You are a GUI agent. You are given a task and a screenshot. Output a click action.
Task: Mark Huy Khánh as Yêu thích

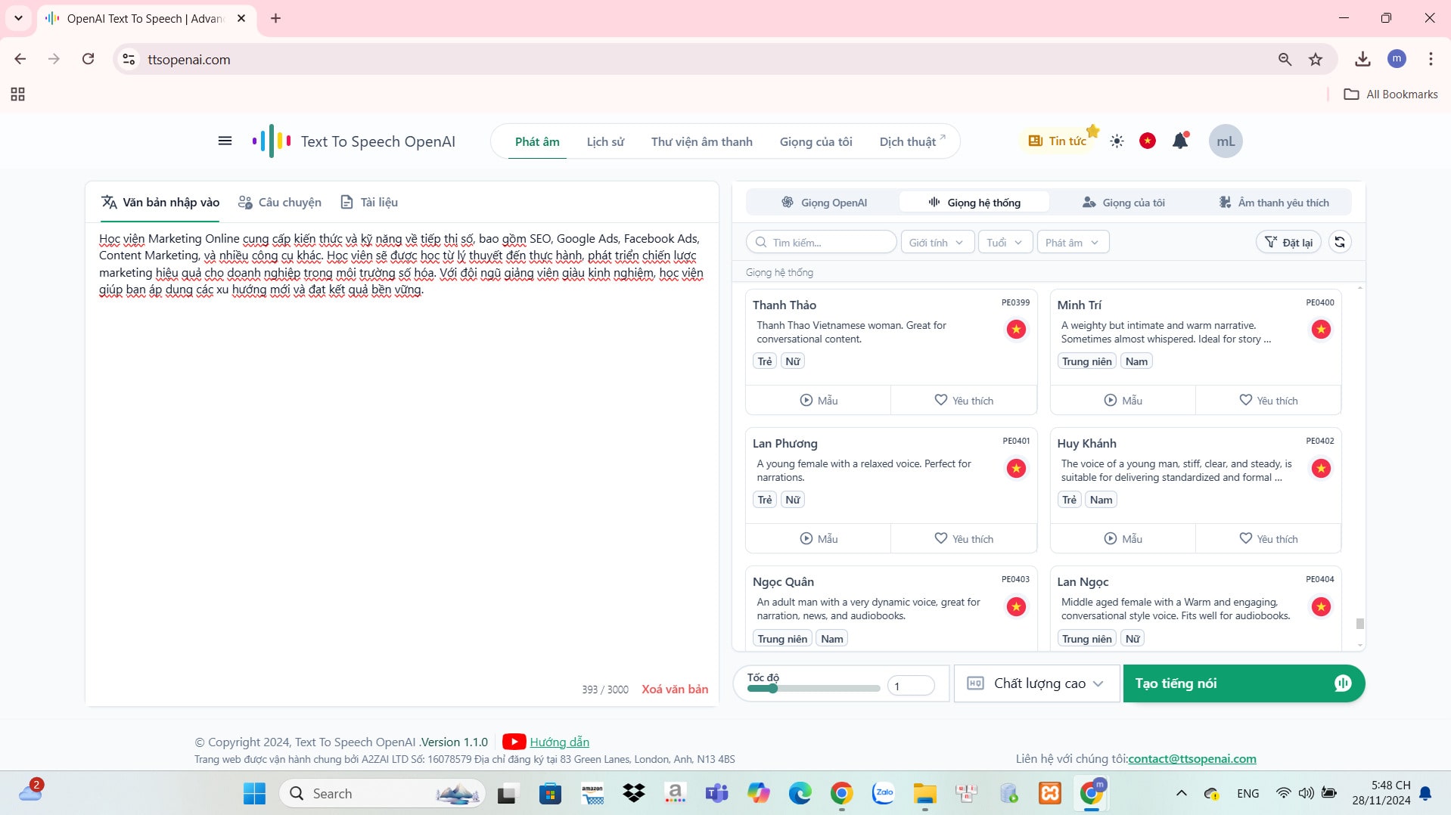pyautogui.click(x=1268, y=538)
